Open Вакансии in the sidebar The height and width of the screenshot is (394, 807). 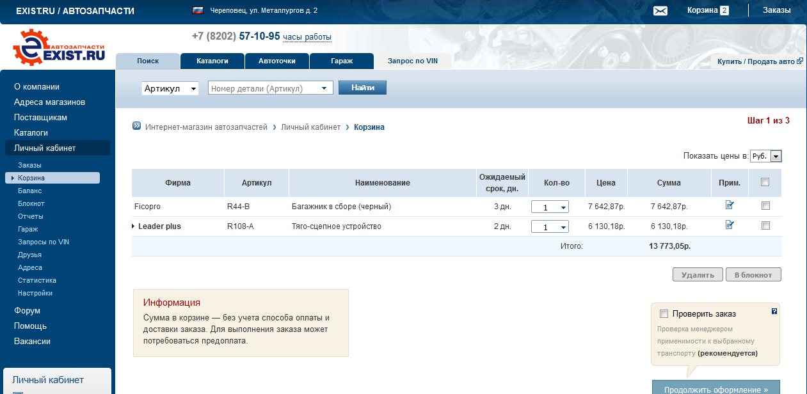pyautogui.click(x=32, y=342)
